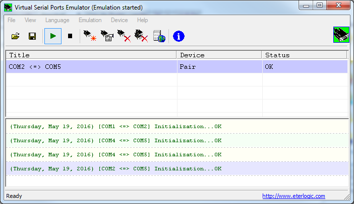Click the Open file folder icon
The width and height of the screenshot is (354, 204).
pos(16,36)
